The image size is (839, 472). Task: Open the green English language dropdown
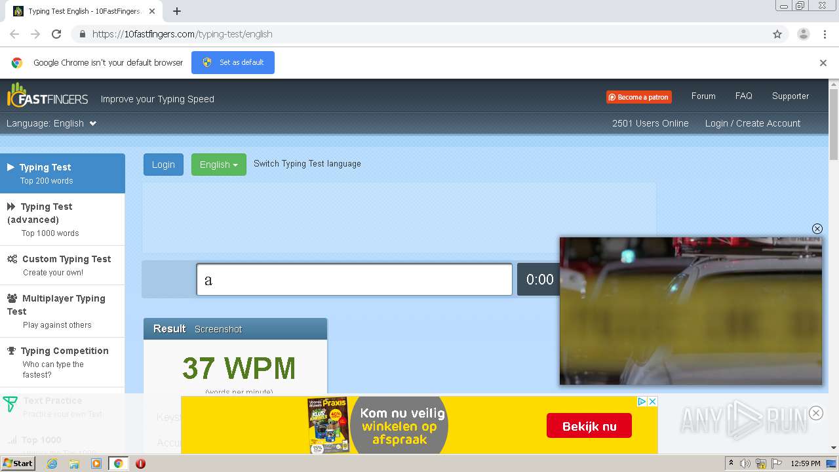coord(219,165)
